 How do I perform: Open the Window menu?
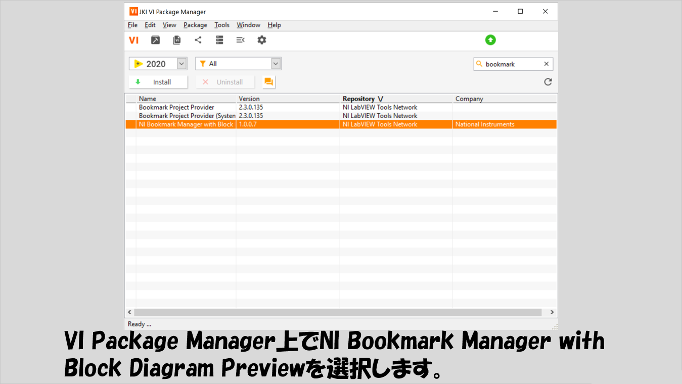(248, 25)
